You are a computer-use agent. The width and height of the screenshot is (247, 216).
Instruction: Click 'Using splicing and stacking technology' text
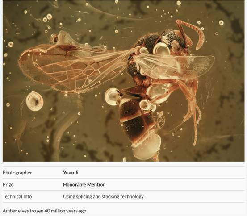coord(103,196)
